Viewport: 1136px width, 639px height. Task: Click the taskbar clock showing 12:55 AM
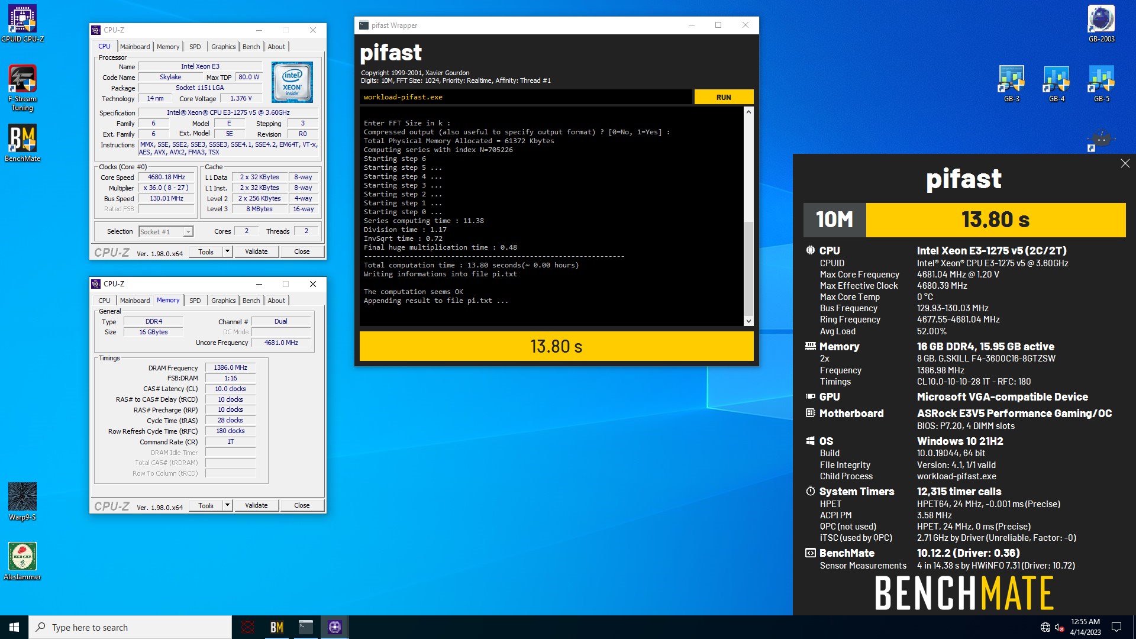coord(1085,627)
